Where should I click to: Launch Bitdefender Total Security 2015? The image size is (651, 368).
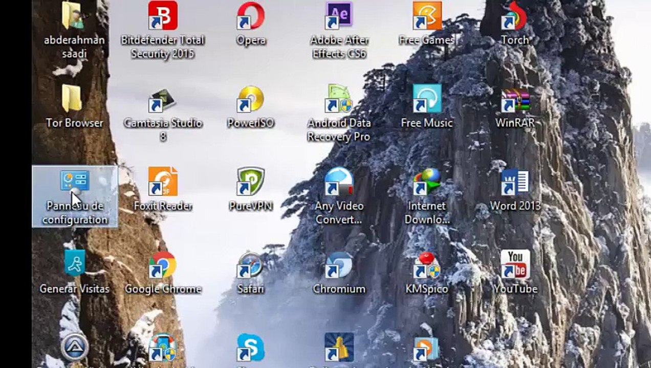point(163,31)
